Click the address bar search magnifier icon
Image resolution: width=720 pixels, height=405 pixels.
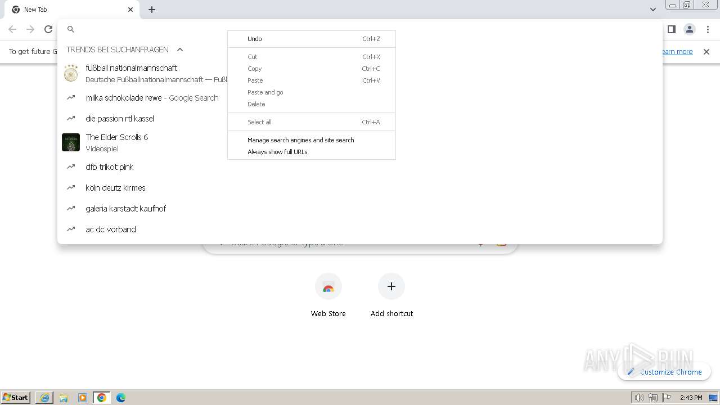point(71,29)
